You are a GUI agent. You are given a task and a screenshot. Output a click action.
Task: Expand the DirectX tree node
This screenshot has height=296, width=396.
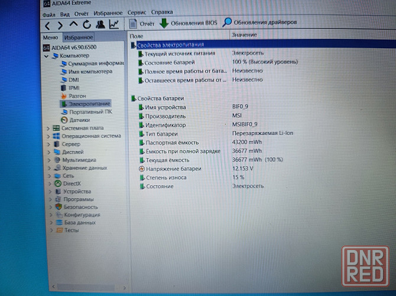48,183
